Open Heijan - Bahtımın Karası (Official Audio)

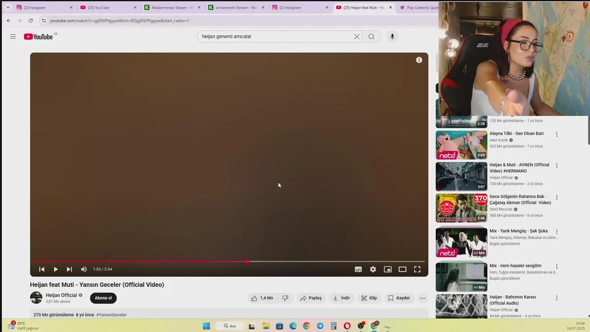[x=513, y=300]
